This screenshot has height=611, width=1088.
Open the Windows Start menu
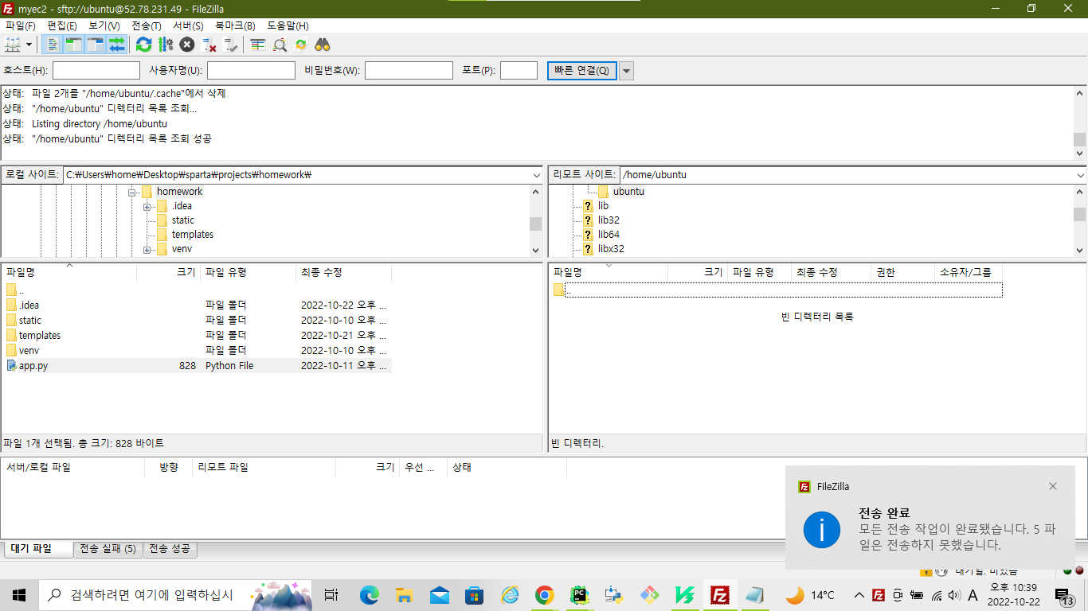(x=19, y=594)
